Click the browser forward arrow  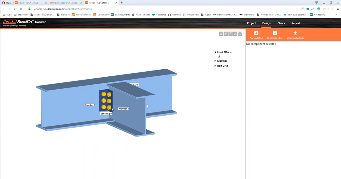click(x=9, y=9)
